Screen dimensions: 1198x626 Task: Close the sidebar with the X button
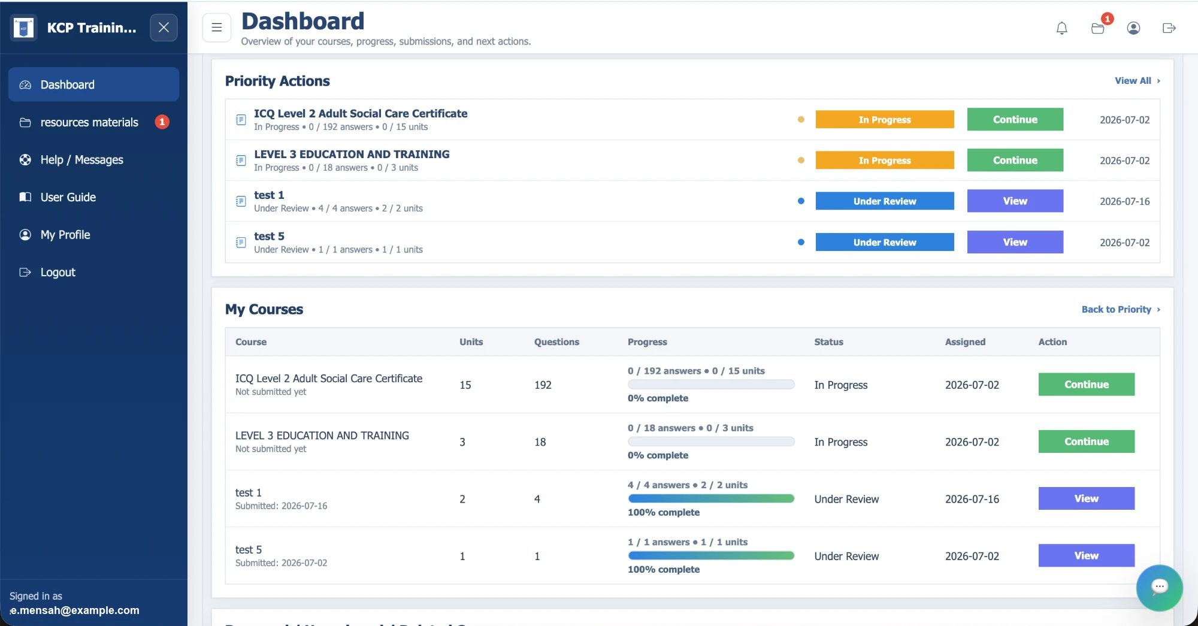tap(164, 28)
